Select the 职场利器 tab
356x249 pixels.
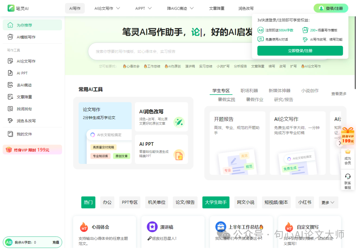pos(249,91)
